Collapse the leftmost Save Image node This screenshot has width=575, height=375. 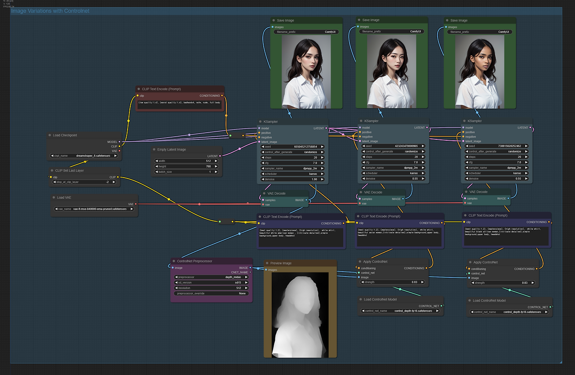274,20
